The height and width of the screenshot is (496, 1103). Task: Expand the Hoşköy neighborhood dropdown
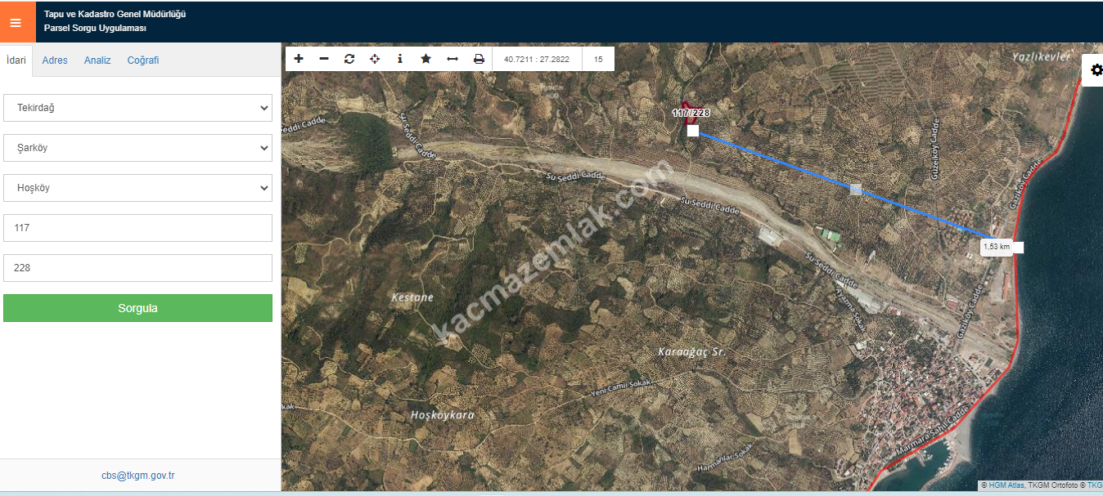pos(137,188)
